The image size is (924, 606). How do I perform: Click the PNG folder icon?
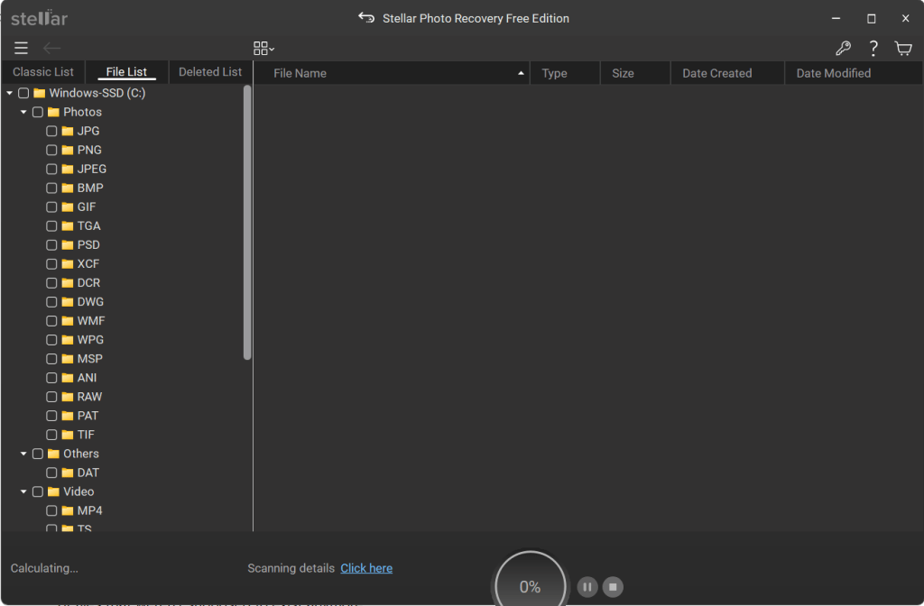click(68, 150)
